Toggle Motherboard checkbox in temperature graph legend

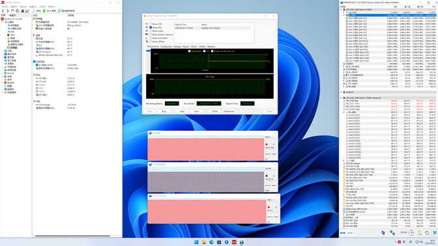(190, 51)
